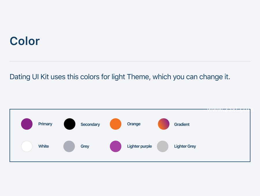Click the Color heading title

[x=25, y=41]
